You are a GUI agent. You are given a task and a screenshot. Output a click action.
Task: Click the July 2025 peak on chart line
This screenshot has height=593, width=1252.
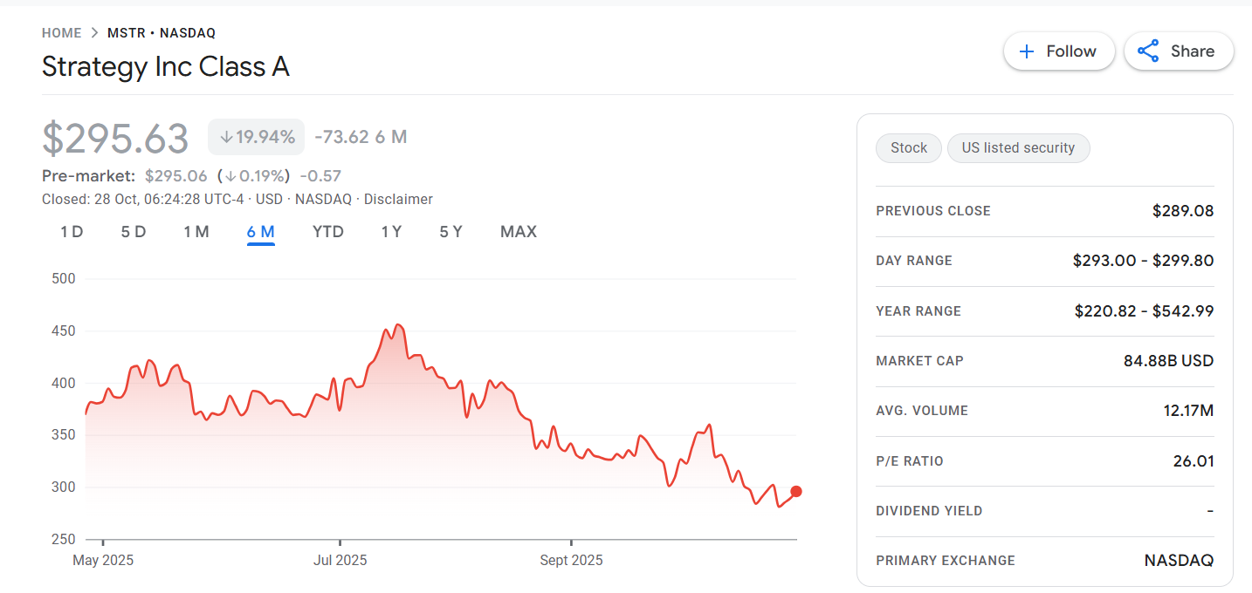click(398, 325)
